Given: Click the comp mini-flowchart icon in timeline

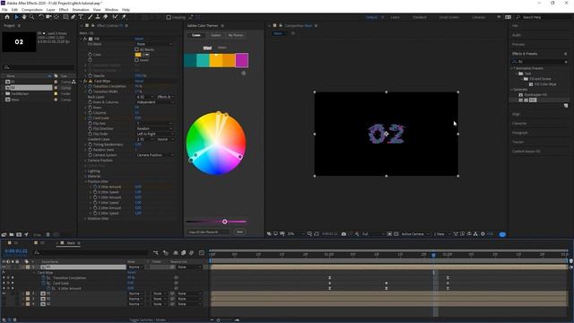Looking at the screenshot, I should 156,253.
